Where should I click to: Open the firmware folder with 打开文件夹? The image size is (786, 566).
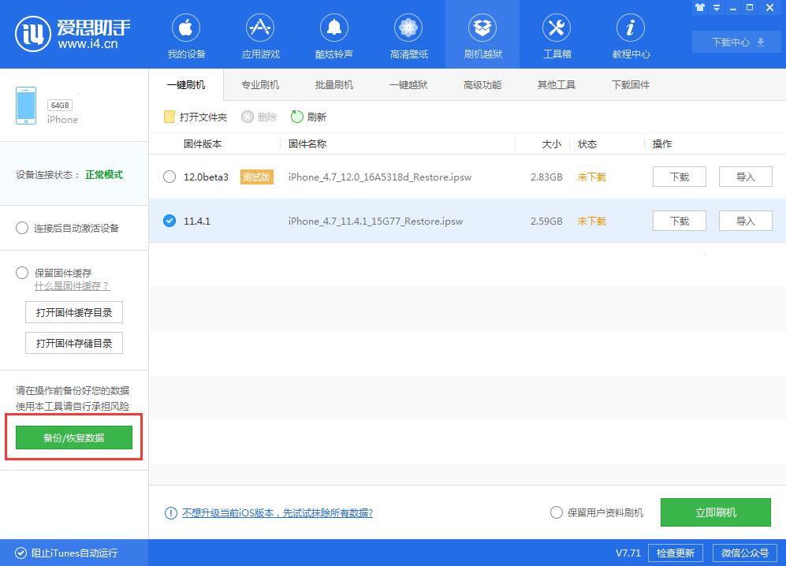point(194,116)
